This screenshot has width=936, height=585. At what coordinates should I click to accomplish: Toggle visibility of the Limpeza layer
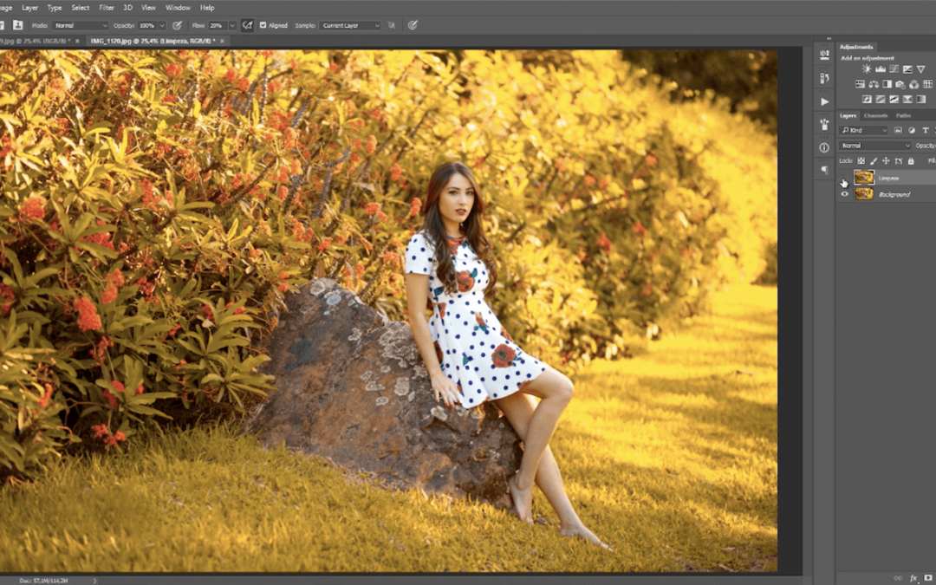[845, 178]
